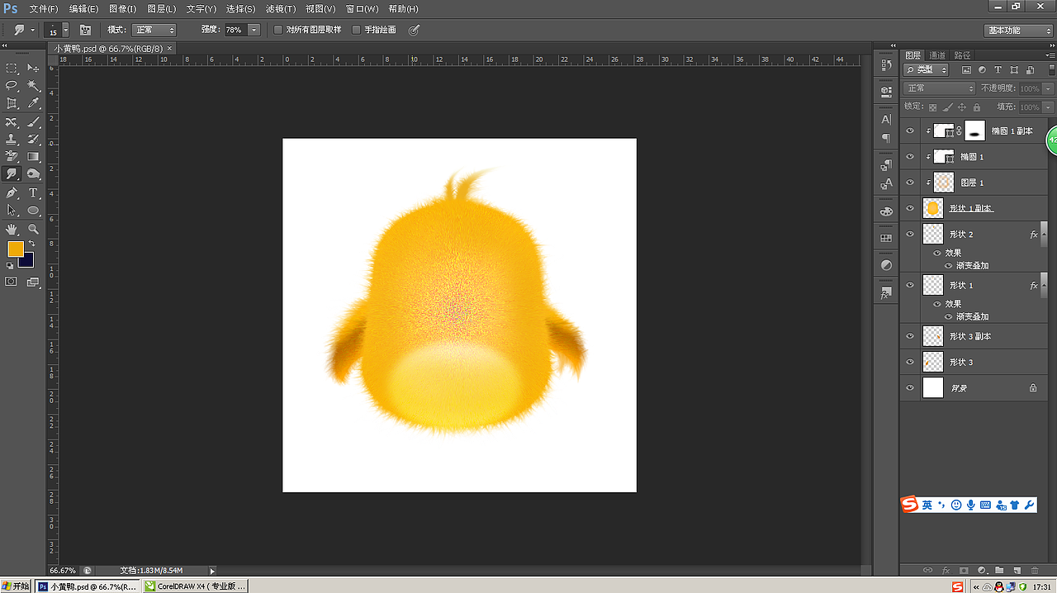This screenshot has height=593, width=1057.
Task: Click the zoom percentage field 66.67%
Action: 63,570
